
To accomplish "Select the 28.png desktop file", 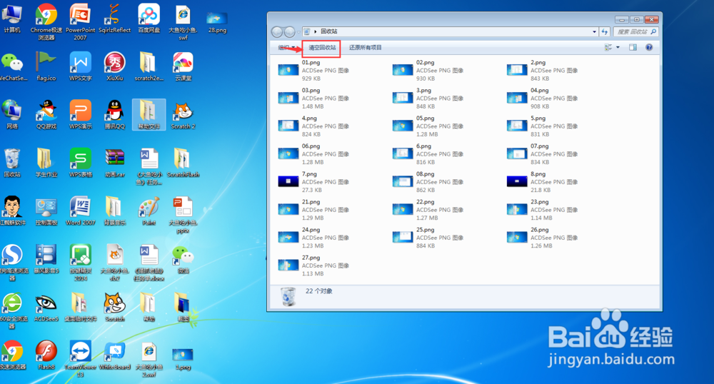I will pos(217,22).
